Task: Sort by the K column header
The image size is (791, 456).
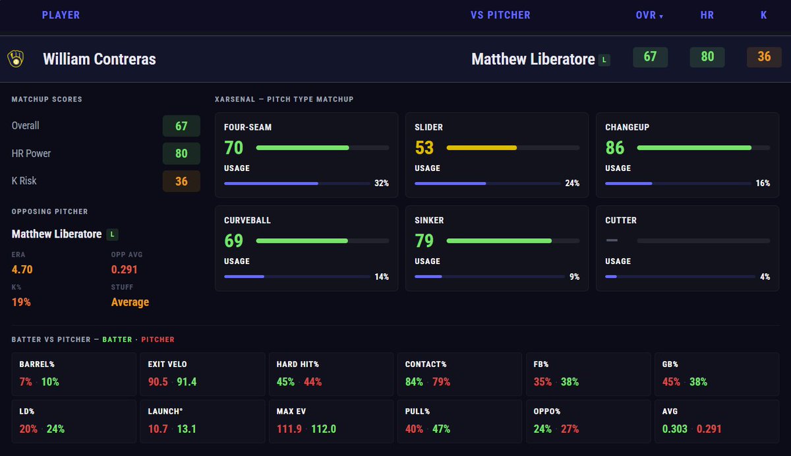Action: coord(764,15)
